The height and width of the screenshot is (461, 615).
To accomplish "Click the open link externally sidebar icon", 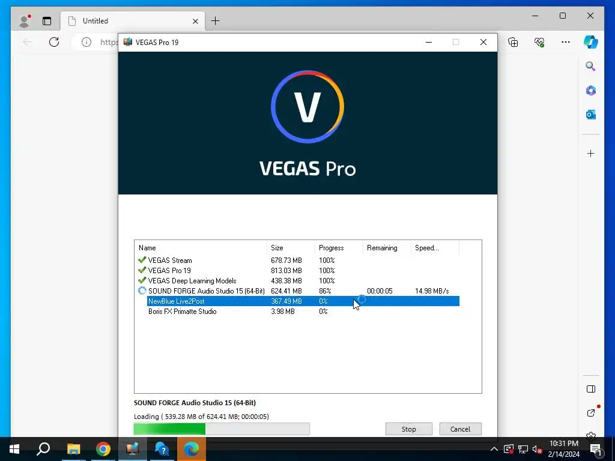I will (x=591, y=413).
